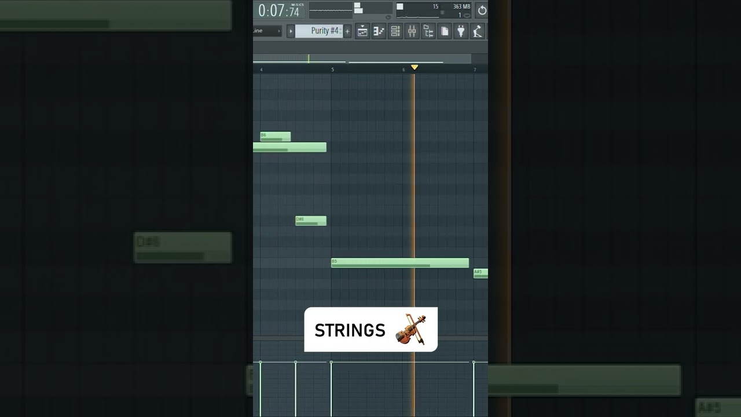Select the B6 note
The width and height of the screenshot is (741, 417).
276,137
